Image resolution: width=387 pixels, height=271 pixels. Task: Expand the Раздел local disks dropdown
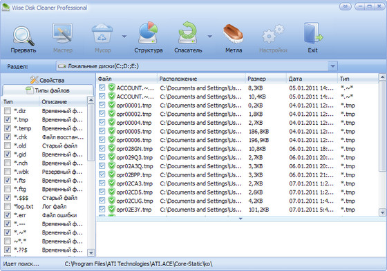point(332,66)
